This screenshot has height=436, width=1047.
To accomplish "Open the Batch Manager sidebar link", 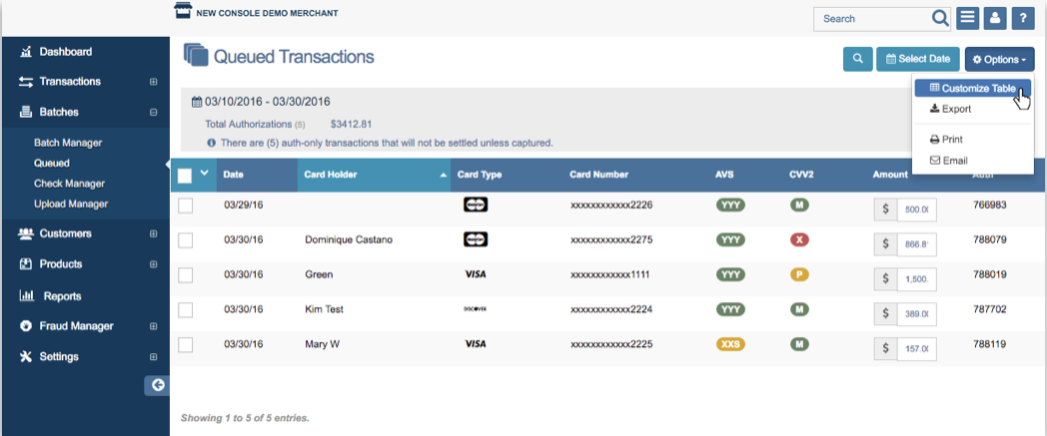I will [68, 143].
